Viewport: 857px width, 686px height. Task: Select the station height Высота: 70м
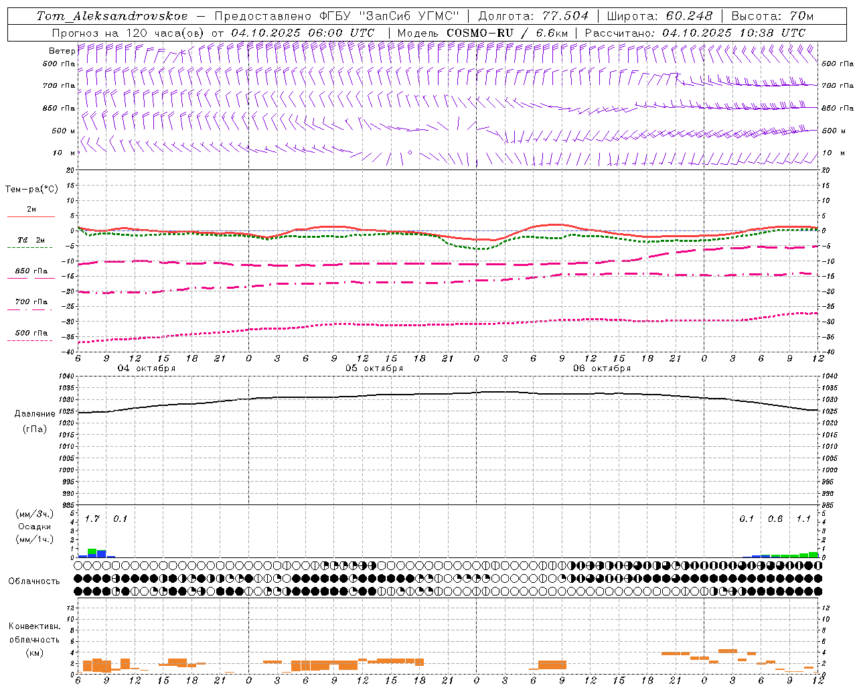(x=773, y=16)
